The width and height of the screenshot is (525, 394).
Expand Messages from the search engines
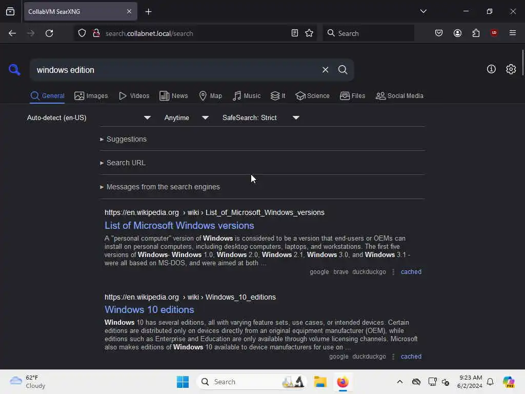pos(160,187)
